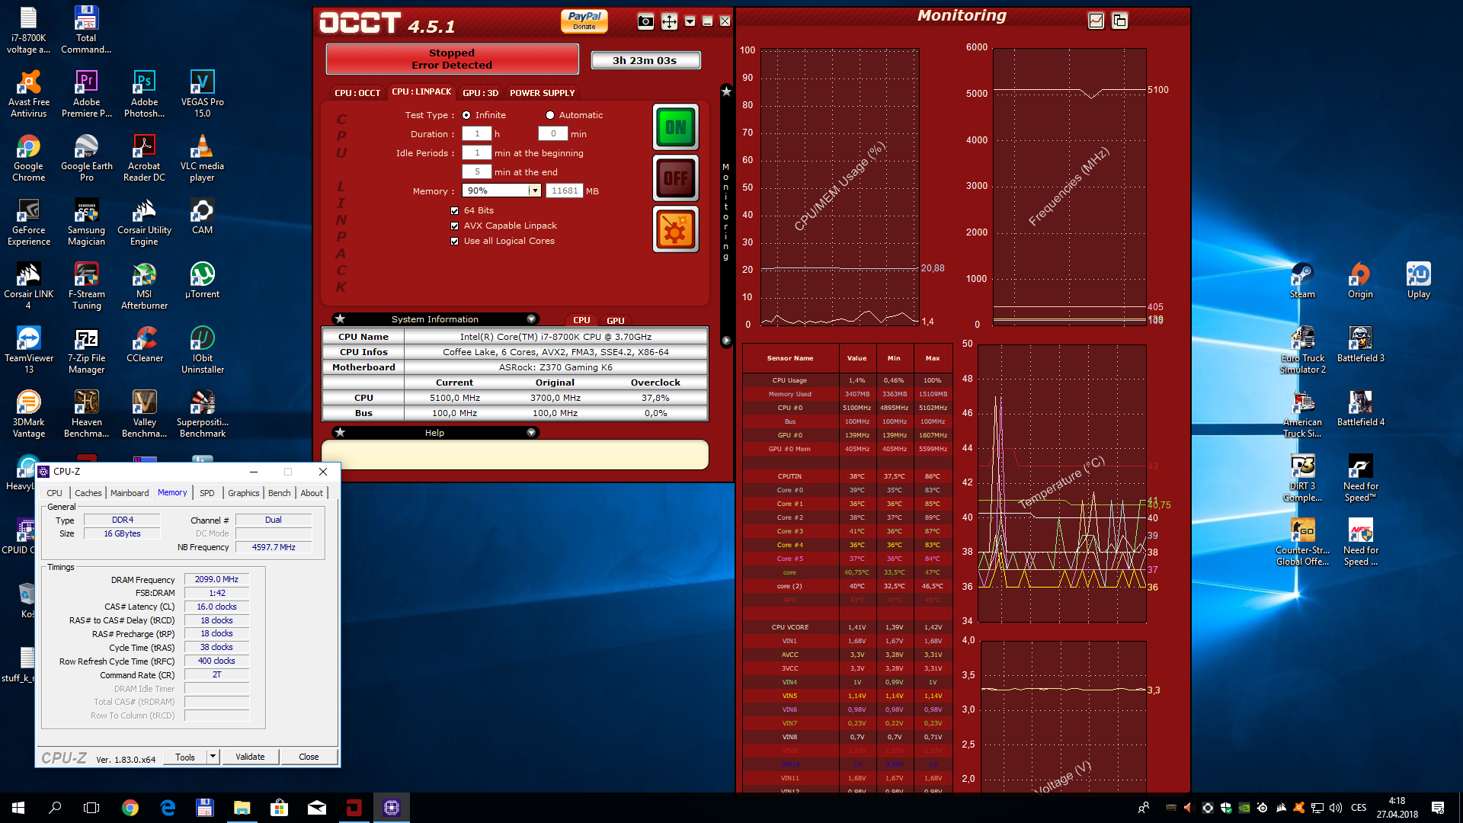
Task: Enable the AVX Capable Linpack checkbox
Action: pyautogui.click(x=455, y=226)
